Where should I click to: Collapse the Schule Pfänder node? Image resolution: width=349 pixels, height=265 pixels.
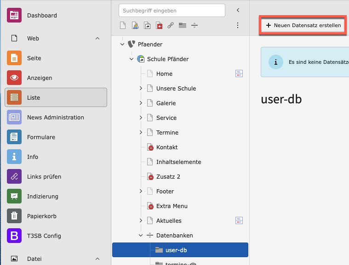[132, 59]
